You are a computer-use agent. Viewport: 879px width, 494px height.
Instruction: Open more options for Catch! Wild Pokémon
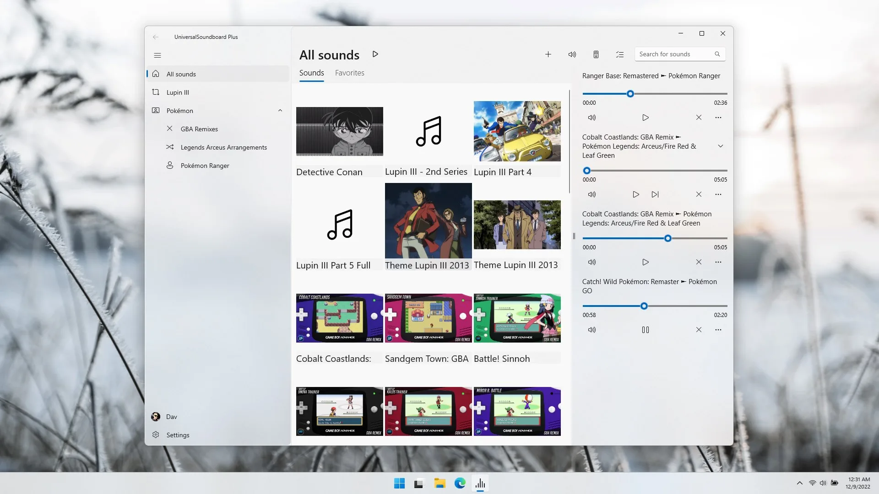point(718,330)
